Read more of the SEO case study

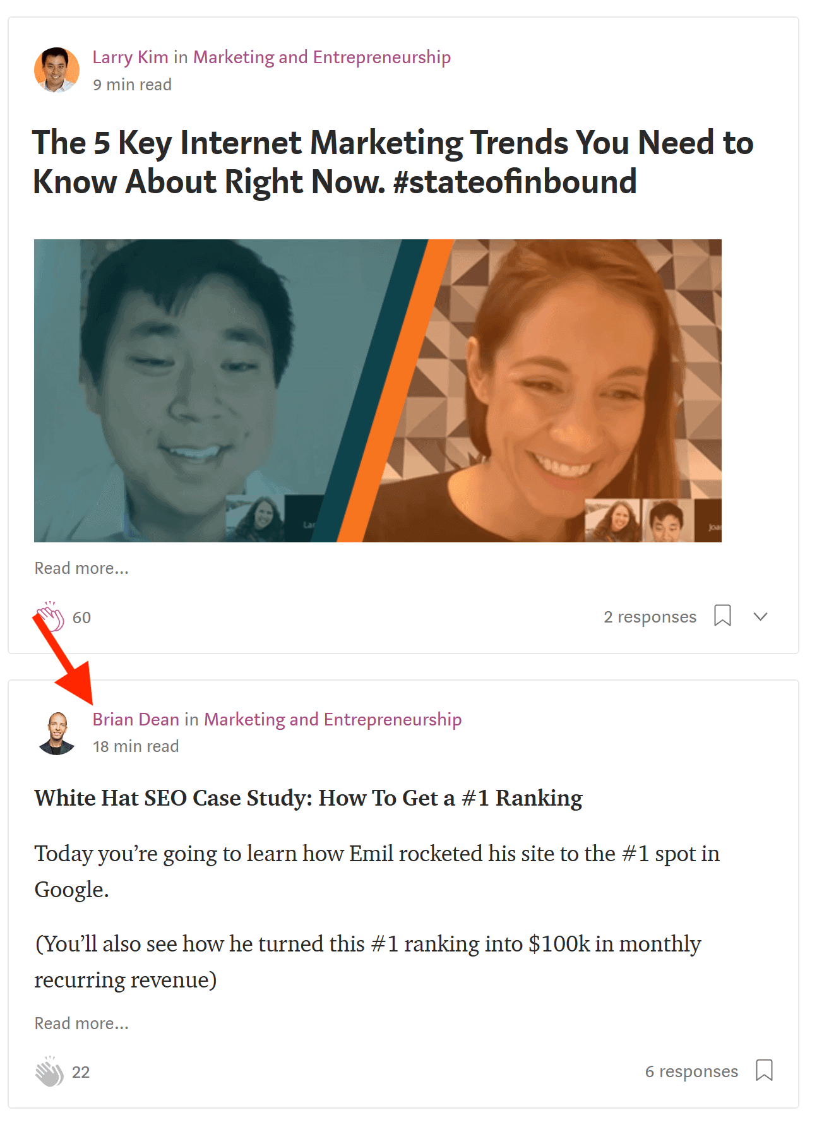tap(81, 1023)
